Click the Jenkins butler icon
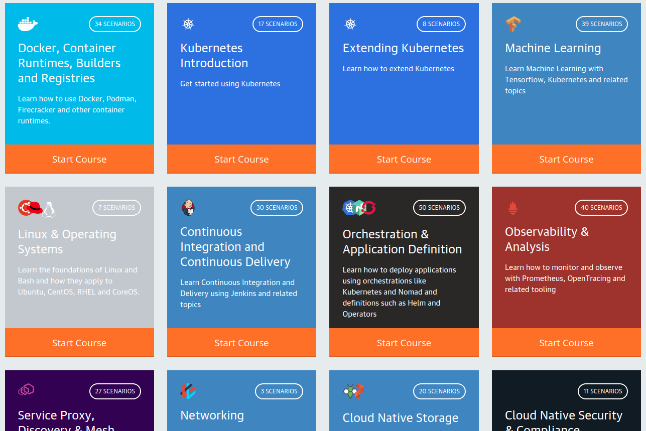 (188, 207)
